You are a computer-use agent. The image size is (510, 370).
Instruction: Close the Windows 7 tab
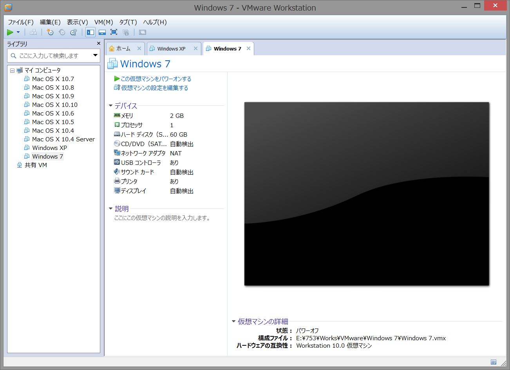248,49
